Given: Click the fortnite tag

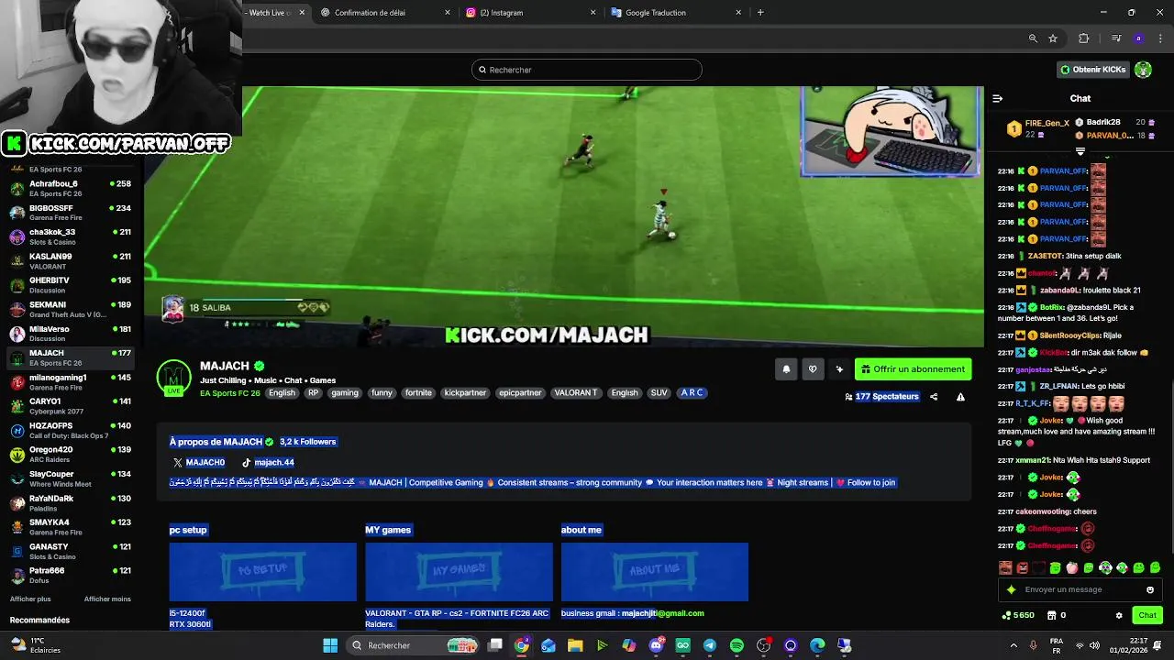Looking at the screenshot, I should click(x=418, y=393).
